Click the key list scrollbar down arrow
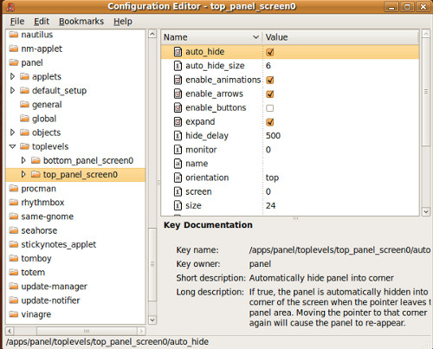The image size is (433, 349). (x=426, y=211)
